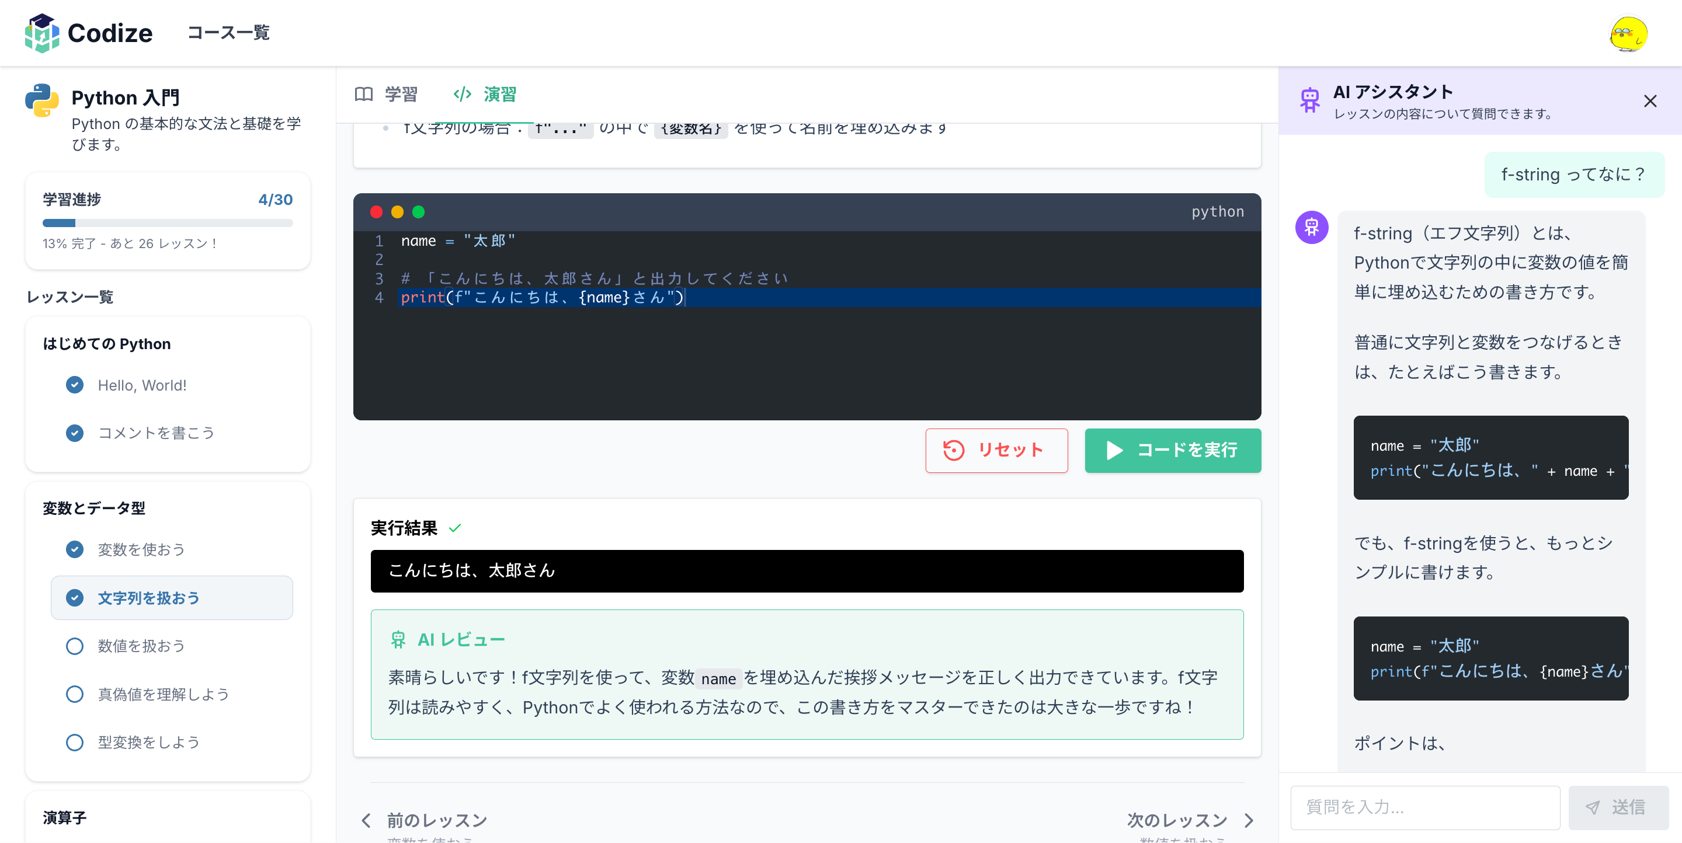This screenshot has height=843, width=1682.
Task: Select the unchecked 数値を扱おう lesson circle
Action: (74, 646)
